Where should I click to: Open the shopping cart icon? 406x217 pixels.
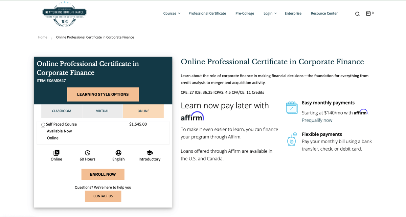(368, 13)
